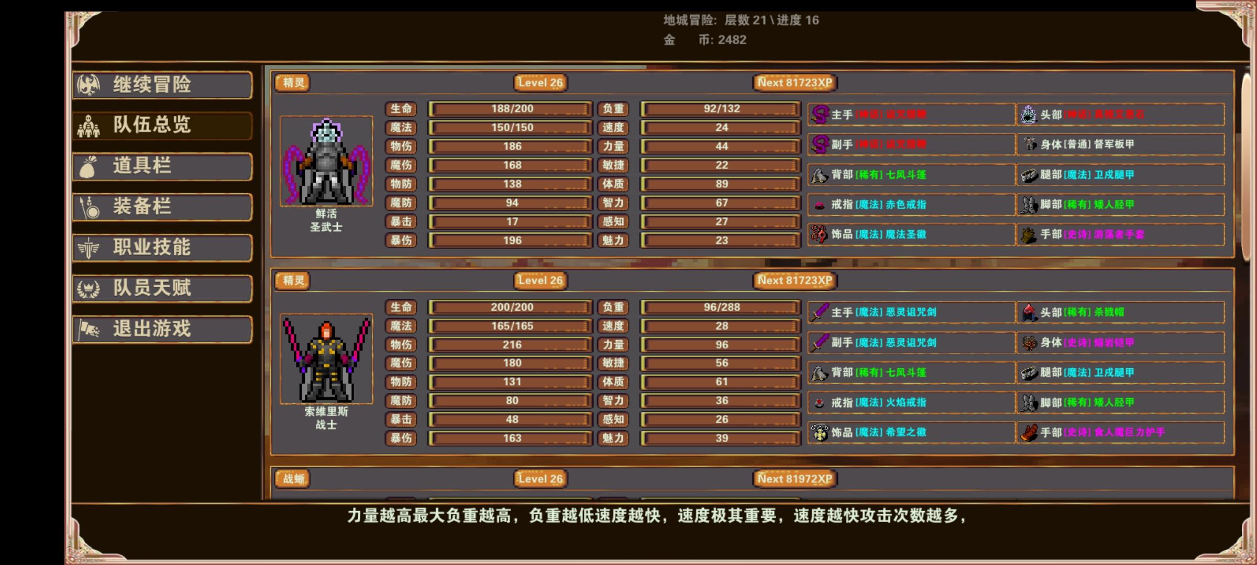Select 退出游戏 to quit game

point(162,329)
